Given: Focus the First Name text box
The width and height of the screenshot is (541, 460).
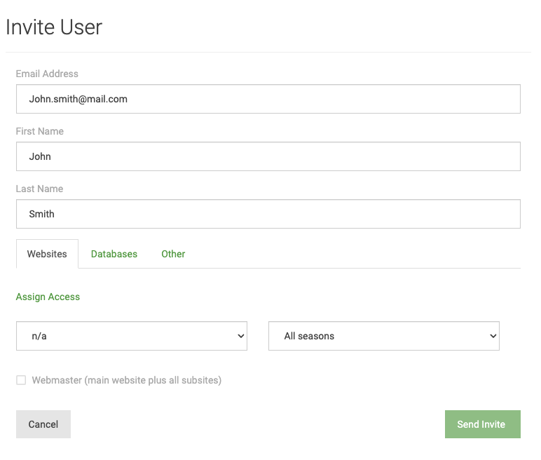Looking at the screenshot, I should 268,156.
